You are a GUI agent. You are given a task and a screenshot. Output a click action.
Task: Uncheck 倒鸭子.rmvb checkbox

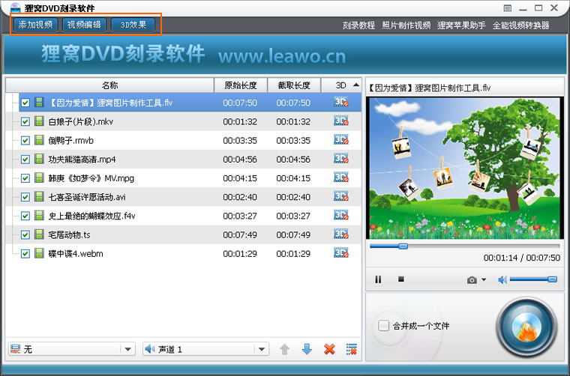[x=25, y=141]
